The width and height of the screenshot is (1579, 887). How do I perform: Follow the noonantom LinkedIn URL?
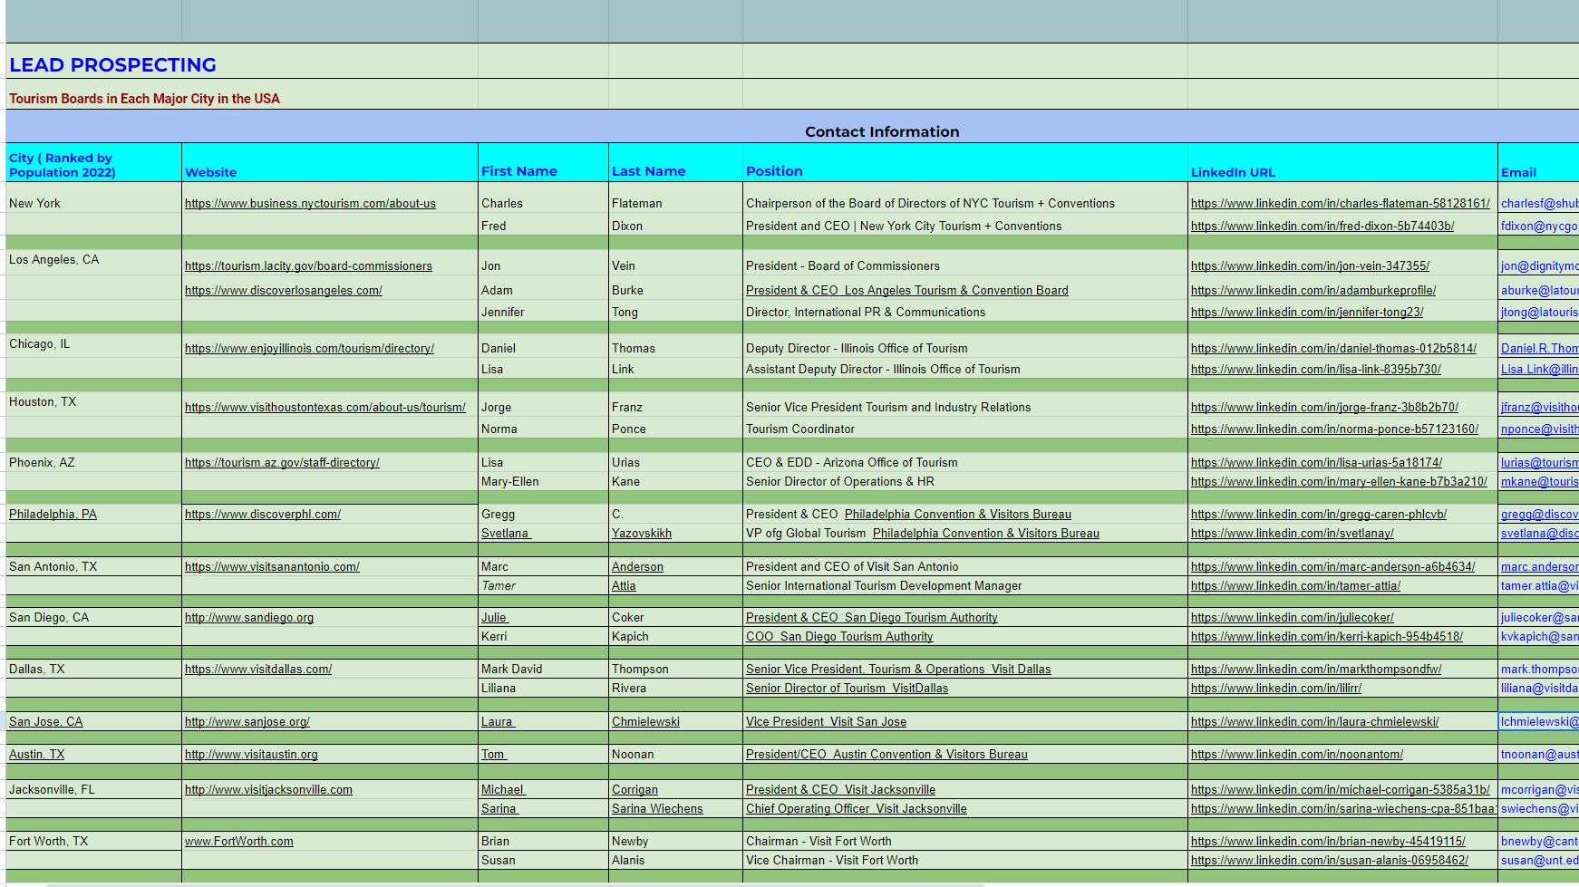tap(1297, 755)
